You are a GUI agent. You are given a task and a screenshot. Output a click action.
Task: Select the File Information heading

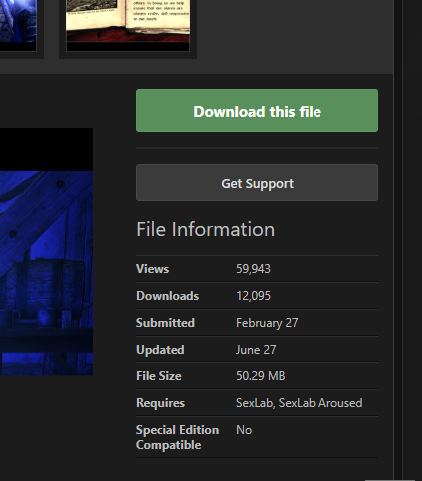[x=206, y=229]
